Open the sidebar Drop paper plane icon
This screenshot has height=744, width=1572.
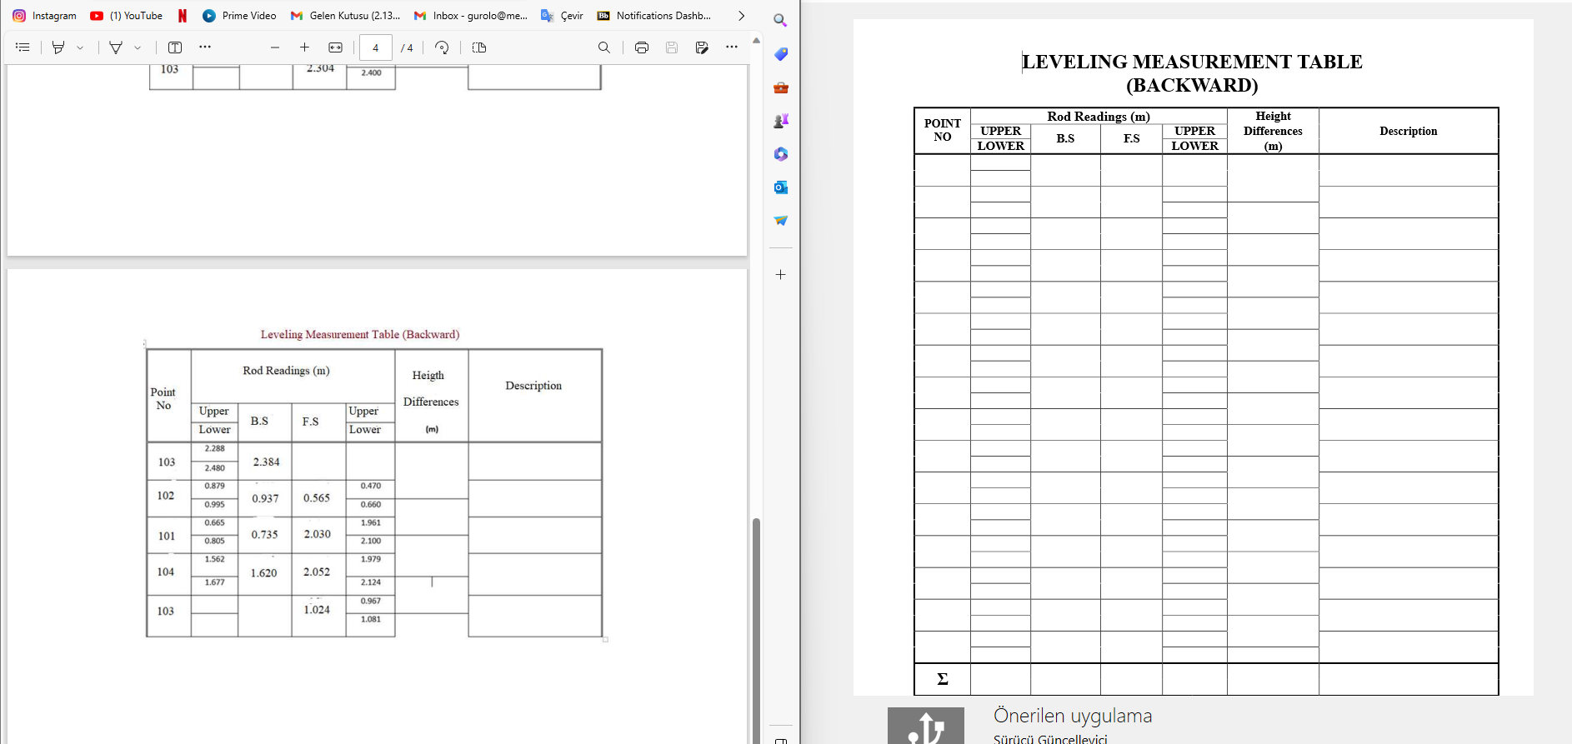[781, 221]
